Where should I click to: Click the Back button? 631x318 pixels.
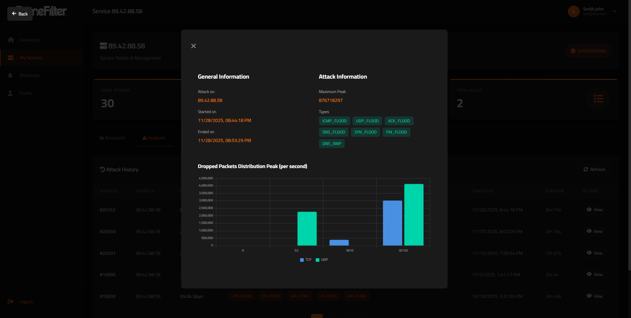[x=20, y=14]
